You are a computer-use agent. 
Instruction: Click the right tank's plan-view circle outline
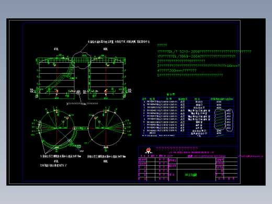(x=106, y=128)
